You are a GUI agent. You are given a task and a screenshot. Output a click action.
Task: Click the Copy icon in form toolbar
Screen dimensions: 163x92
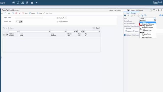pos(12,13)
